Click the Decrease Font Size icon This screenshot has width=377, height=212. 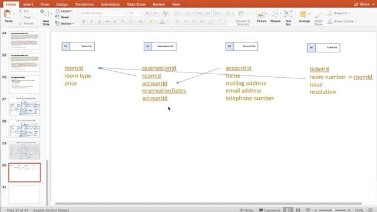point(156,13)
